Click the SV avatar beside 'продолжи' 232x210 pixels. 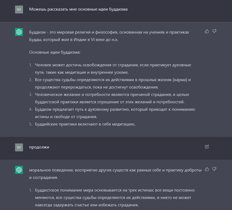pos(19,147)
